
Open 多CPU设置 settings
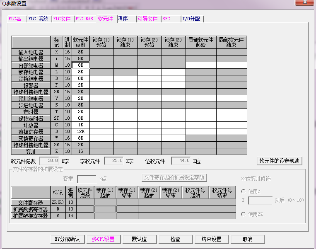[x=103, y=239]
